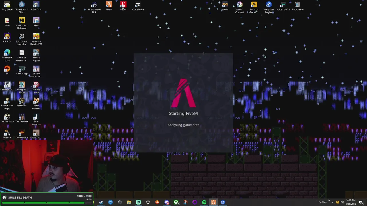367x206 pixels.
Task: Select The Saboteur desktop shortcut
Action: (x=7, y=118)
